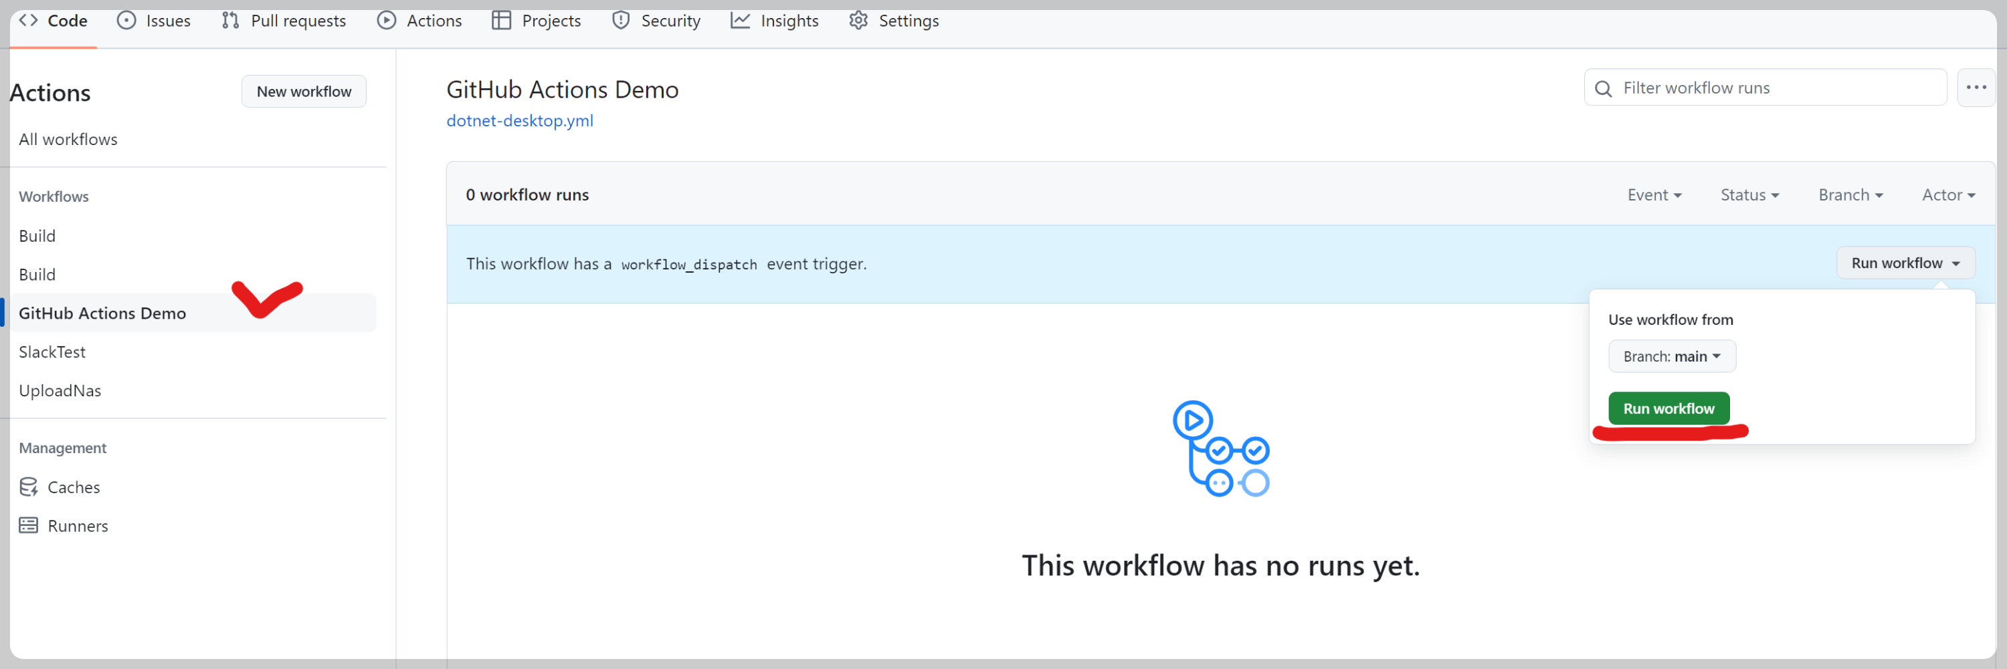
Task: Select the first Build workflow
Action: pyautogui.click(x=37, y=236)
